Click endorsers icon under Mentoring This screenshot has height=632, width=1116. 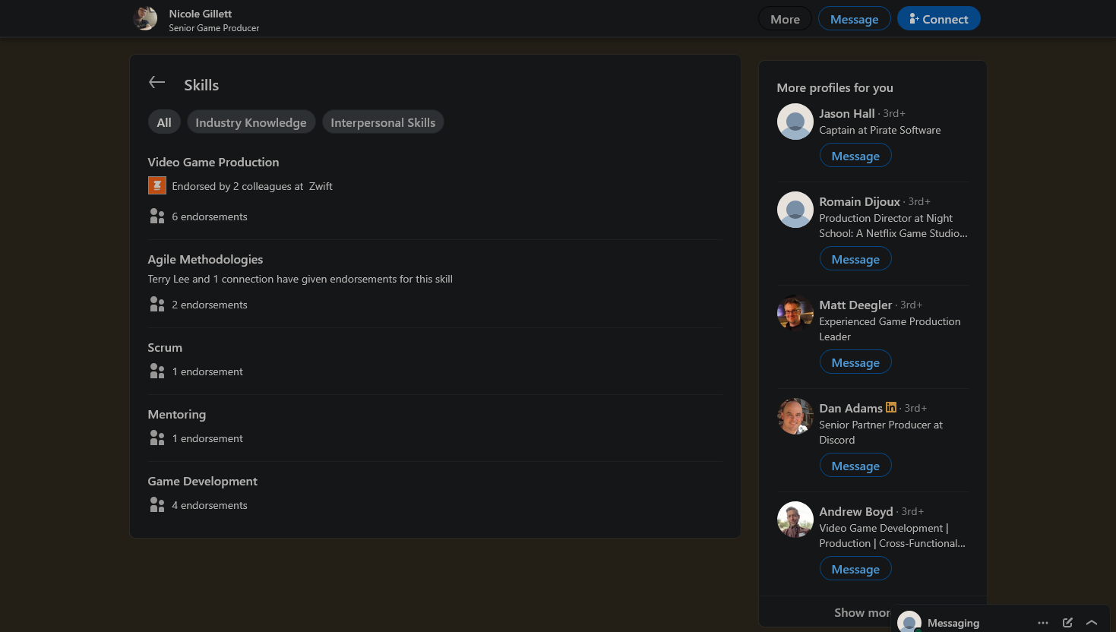(x=157, y=438)
